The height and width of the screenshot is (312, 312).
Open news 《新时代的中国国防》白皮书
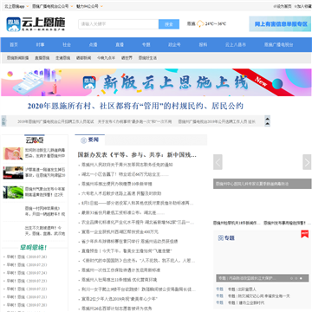pyautogui.click(x=139, y=261)
